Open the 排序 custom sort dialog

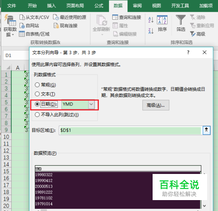(162, 24)
